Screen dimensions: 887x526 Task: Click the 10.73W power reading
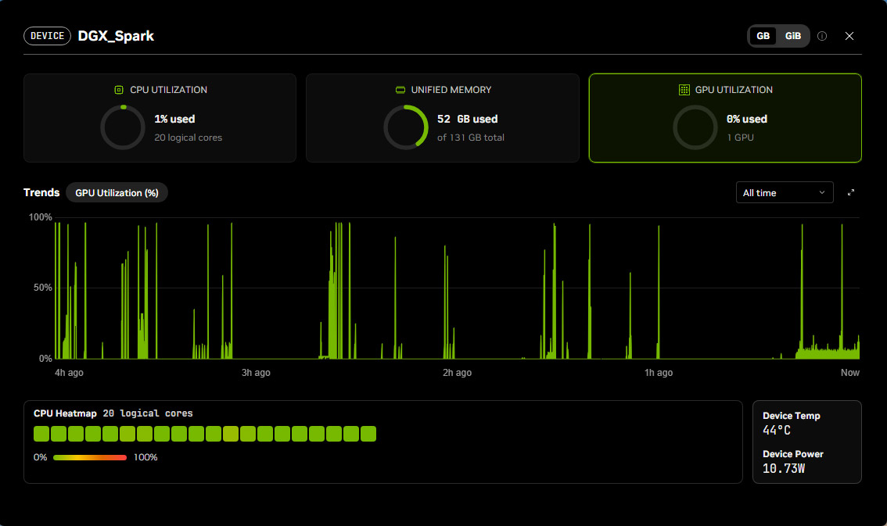click(784, 469)
